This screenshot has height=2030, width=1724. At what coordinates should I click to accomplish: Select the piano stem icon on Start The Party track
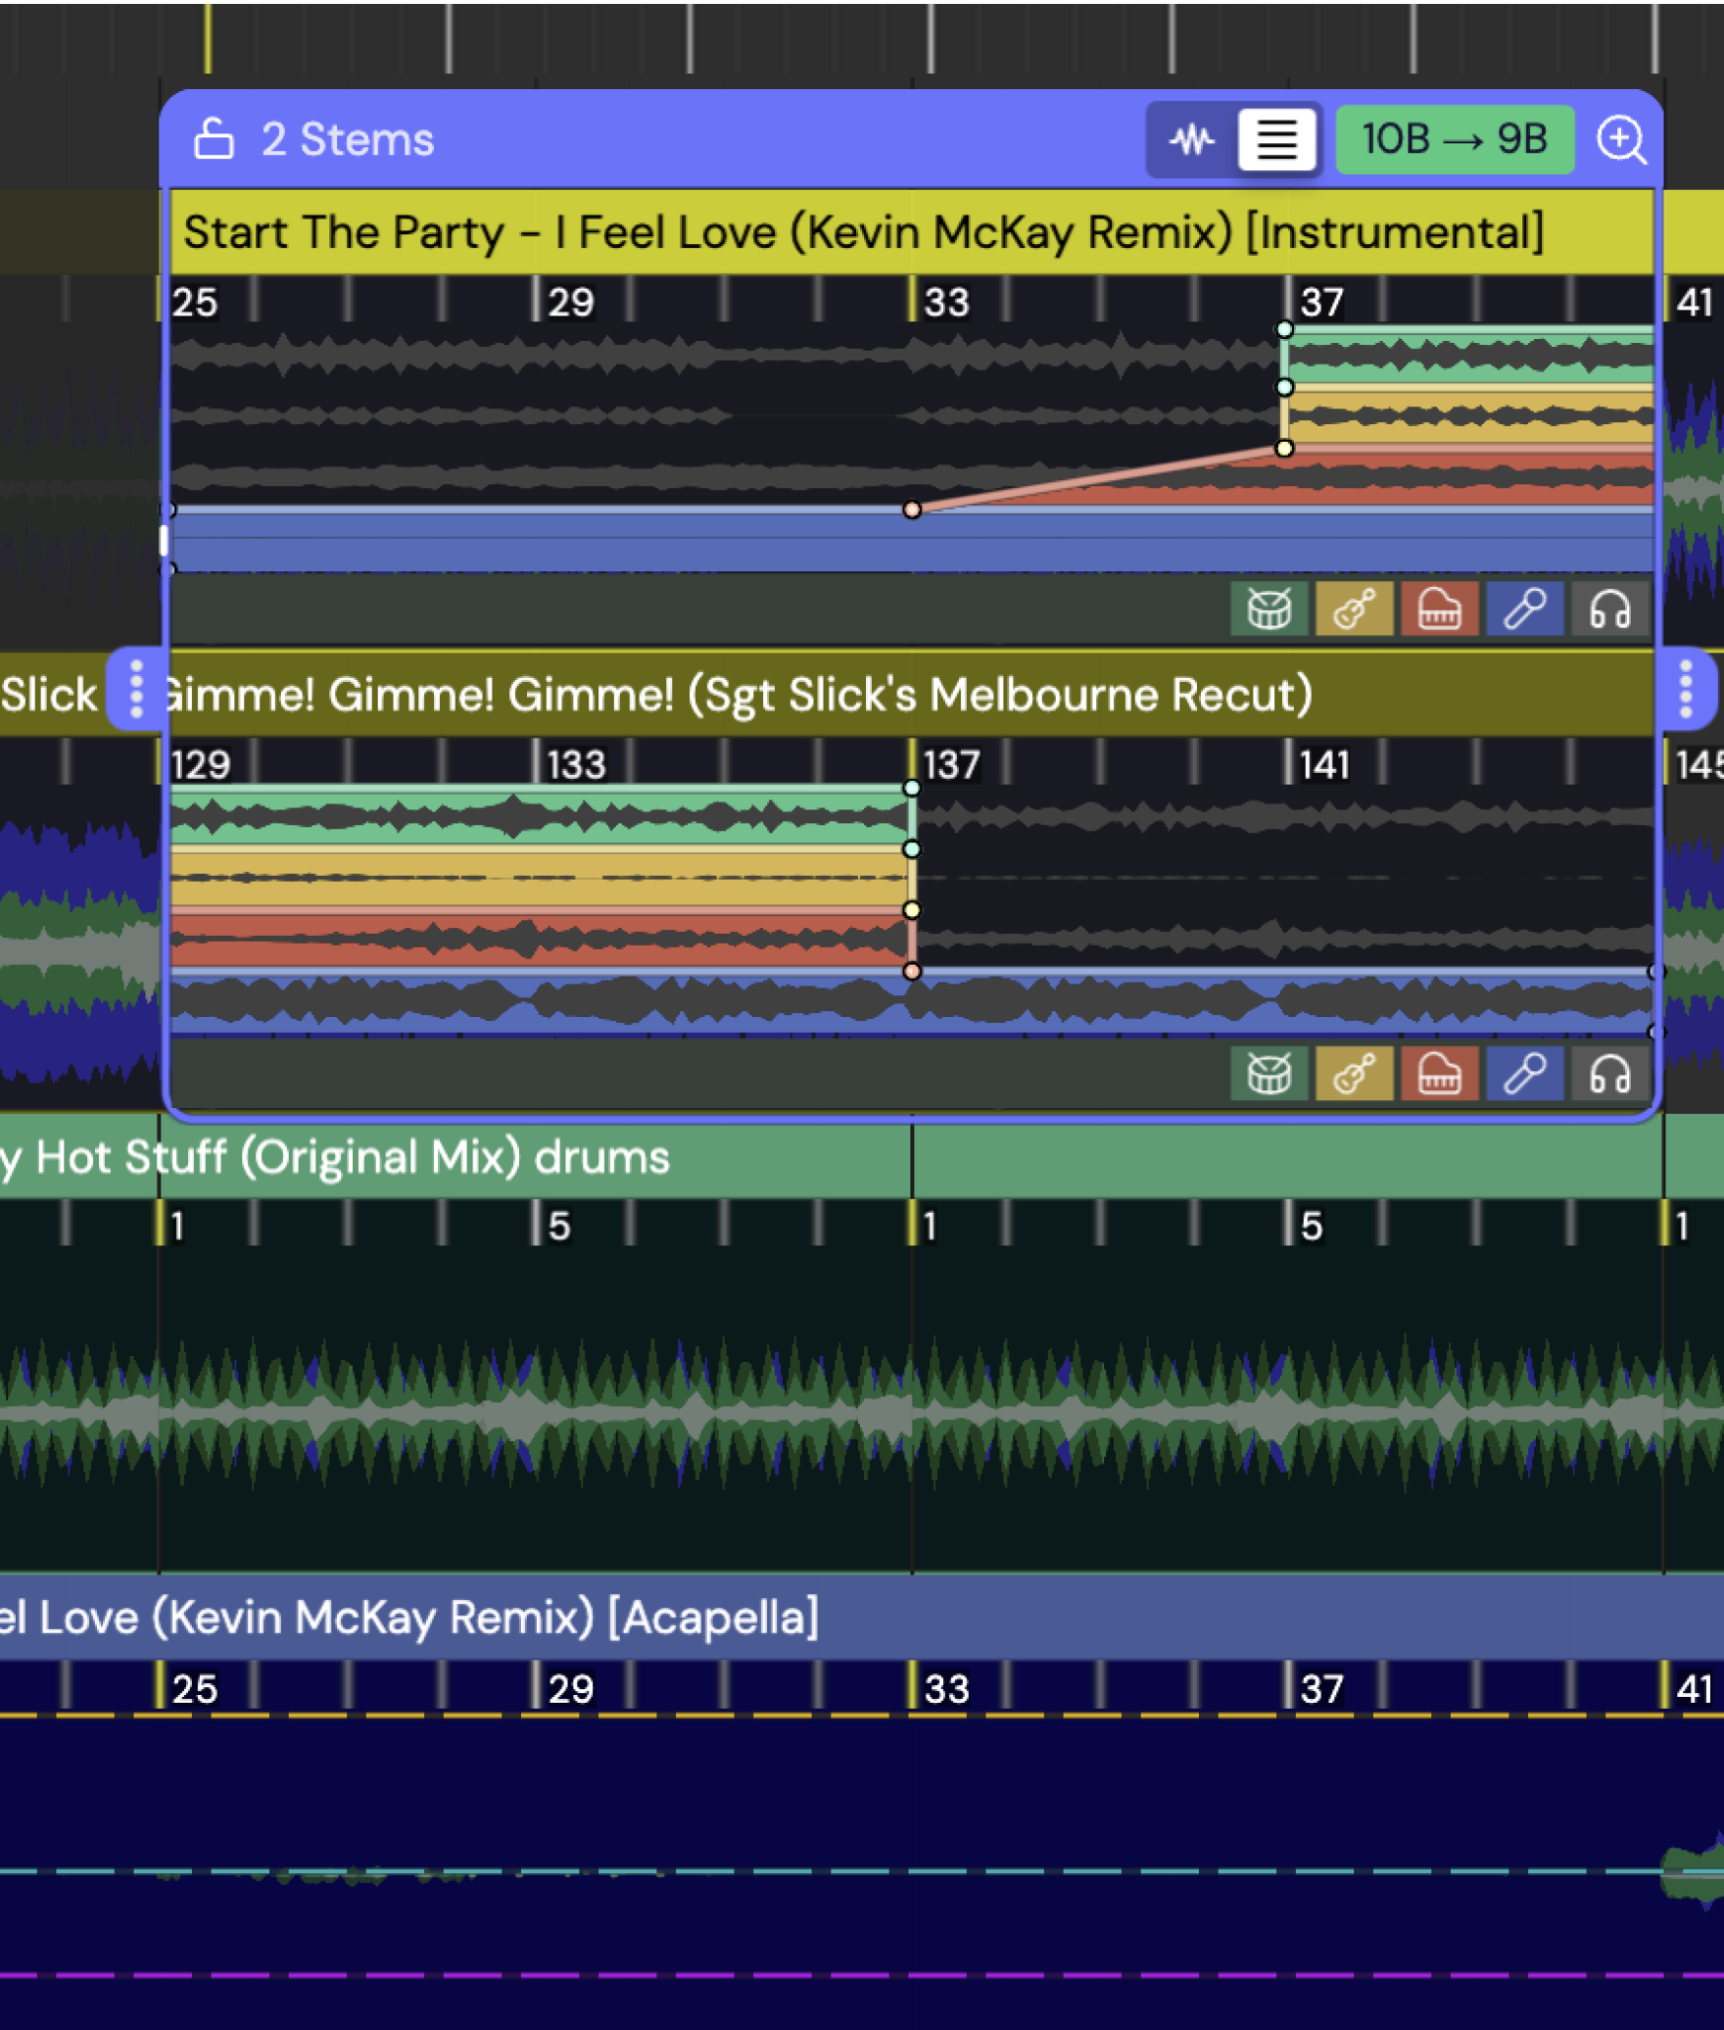pyautogui.click(x=1440, y=609)
